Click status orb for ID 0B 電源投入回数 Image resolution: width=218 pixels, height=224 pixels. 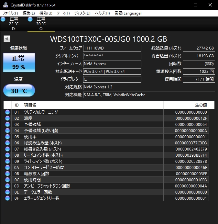click(7, 174)
